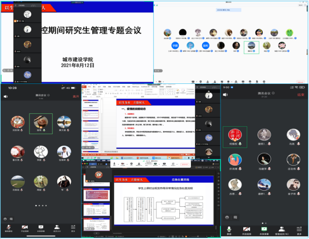Expand arrow beside last floating toolbar icon

[x=177, y=164]
